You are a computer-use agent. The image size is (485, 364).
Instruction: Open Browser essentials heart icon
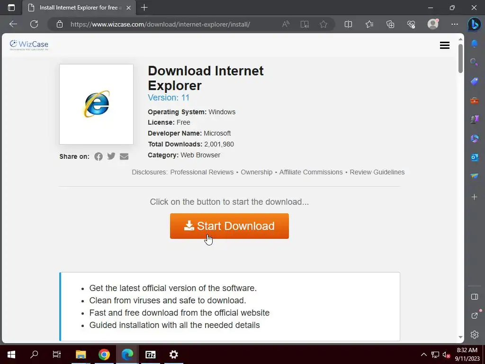click(x=411, y=24)
